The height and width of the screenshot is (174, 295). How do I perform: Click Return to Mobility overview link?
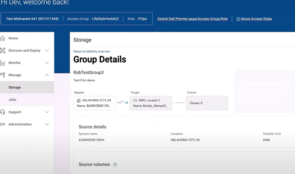point(92,51)
